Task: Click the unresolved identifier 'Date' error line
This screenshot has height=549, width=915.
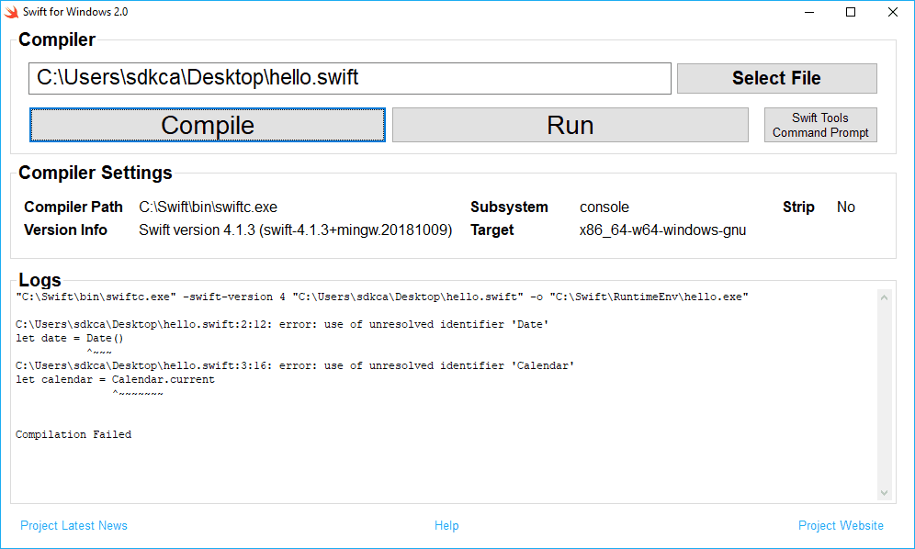Action: (282, 324)
